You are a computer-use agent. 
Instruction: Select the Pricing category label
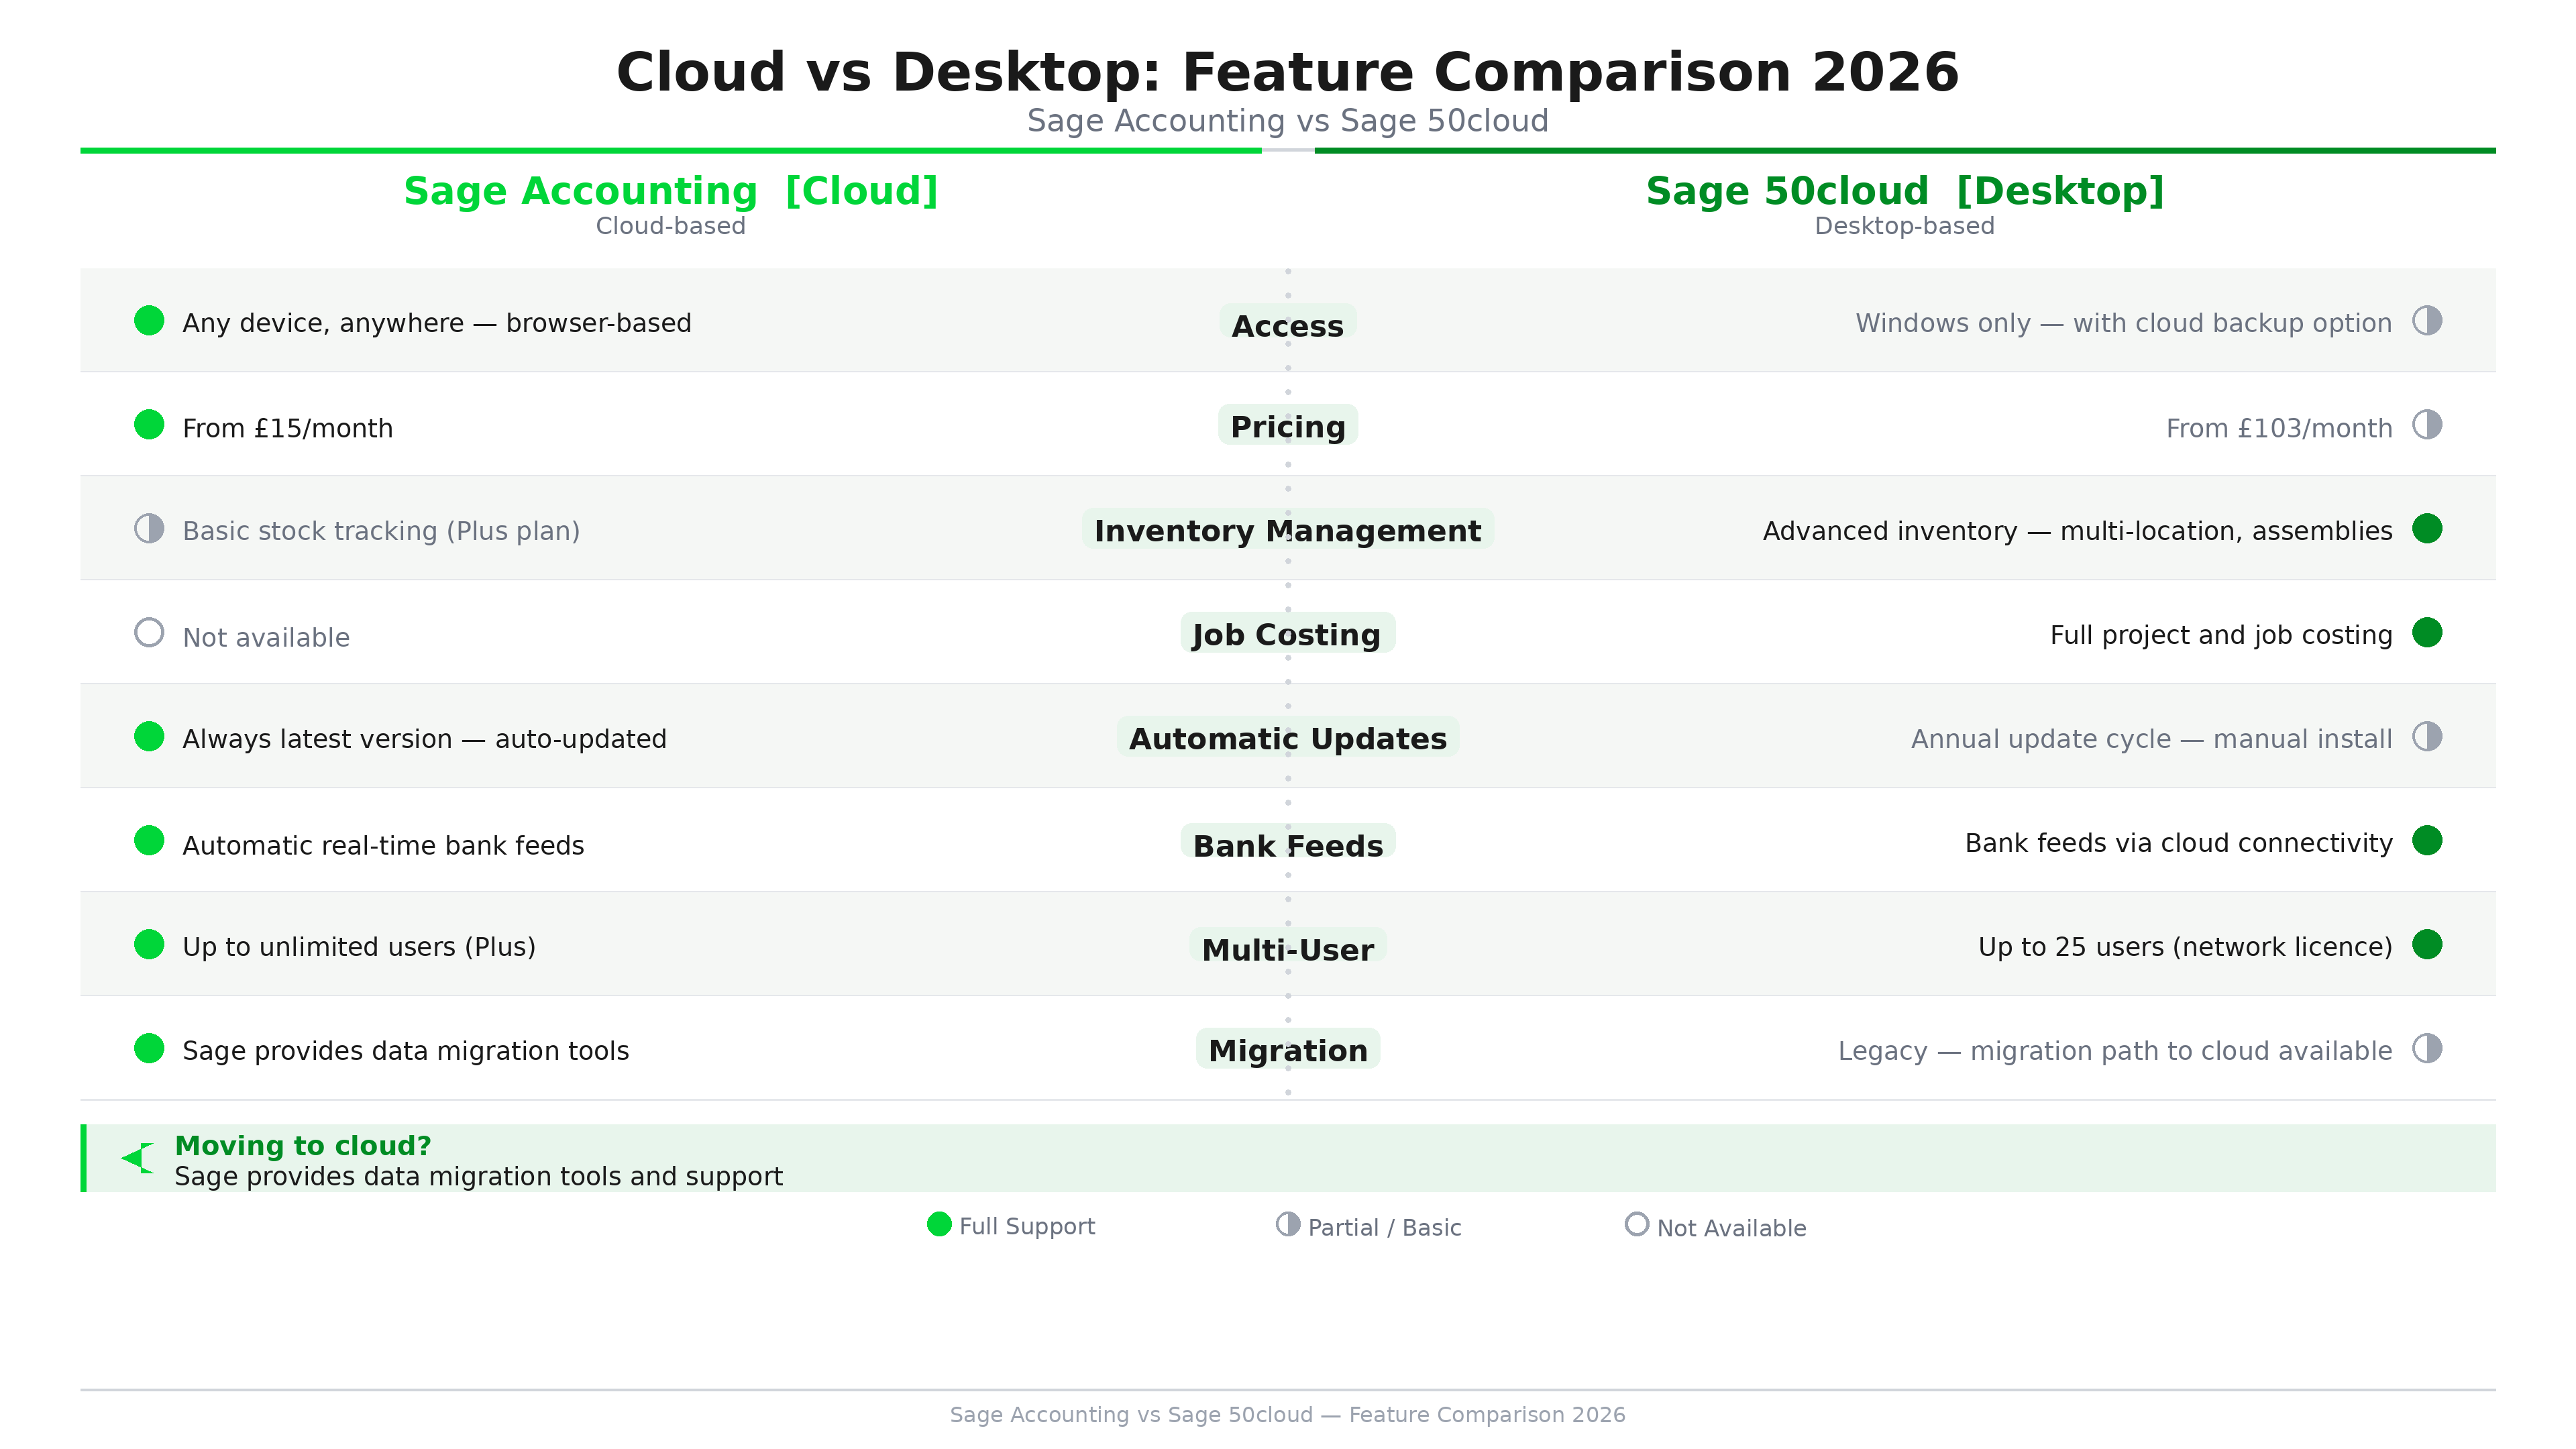pos(1287,426)
